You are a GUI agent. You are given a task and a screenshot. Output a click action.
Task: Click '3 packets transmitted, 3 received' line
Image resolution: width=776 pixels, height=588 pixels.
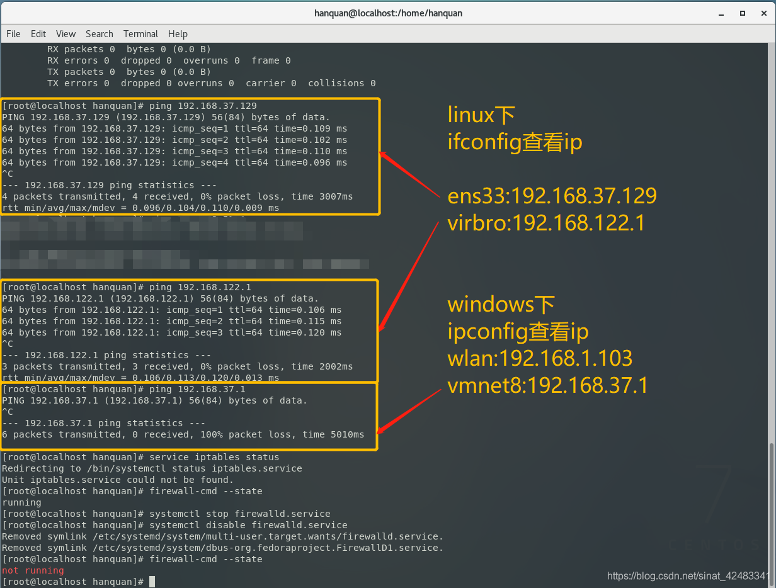click(178, 366)
